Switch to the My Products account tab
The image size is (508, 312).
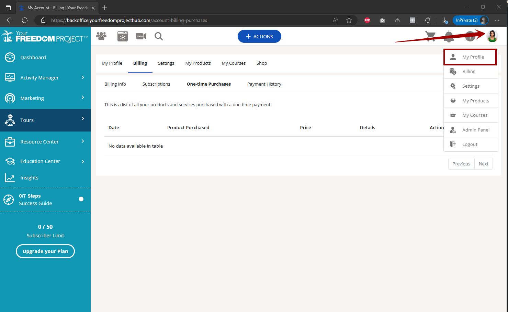tap(198, 63)
